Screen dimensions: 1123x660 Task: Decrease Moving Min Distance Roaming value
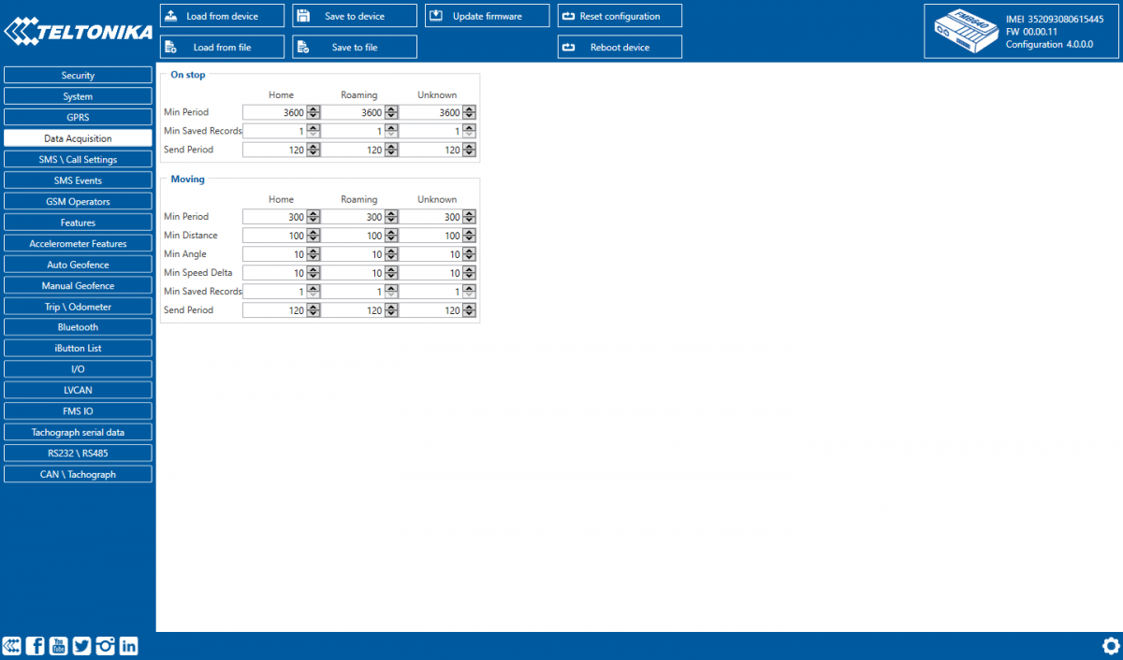coord(392,237)
